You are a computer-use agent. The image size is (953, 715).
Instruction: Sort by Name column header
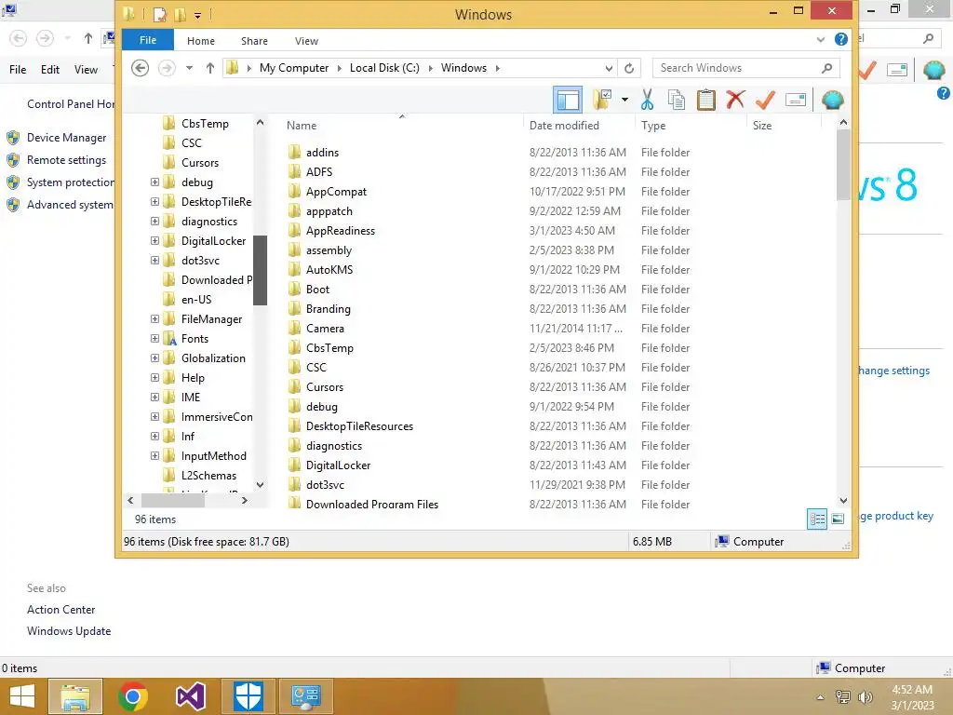302,126
